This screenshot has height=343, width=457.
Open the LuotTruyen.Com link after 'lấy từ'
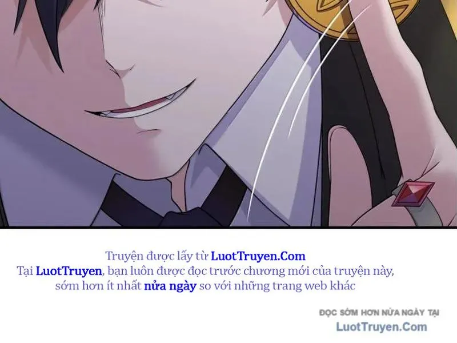[x=258, y=256]
